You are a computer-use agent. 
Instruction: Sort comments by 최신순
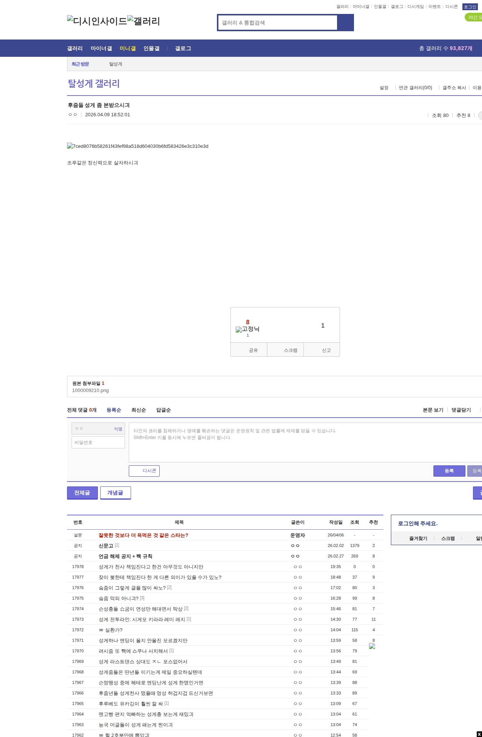tap(139, 410)
